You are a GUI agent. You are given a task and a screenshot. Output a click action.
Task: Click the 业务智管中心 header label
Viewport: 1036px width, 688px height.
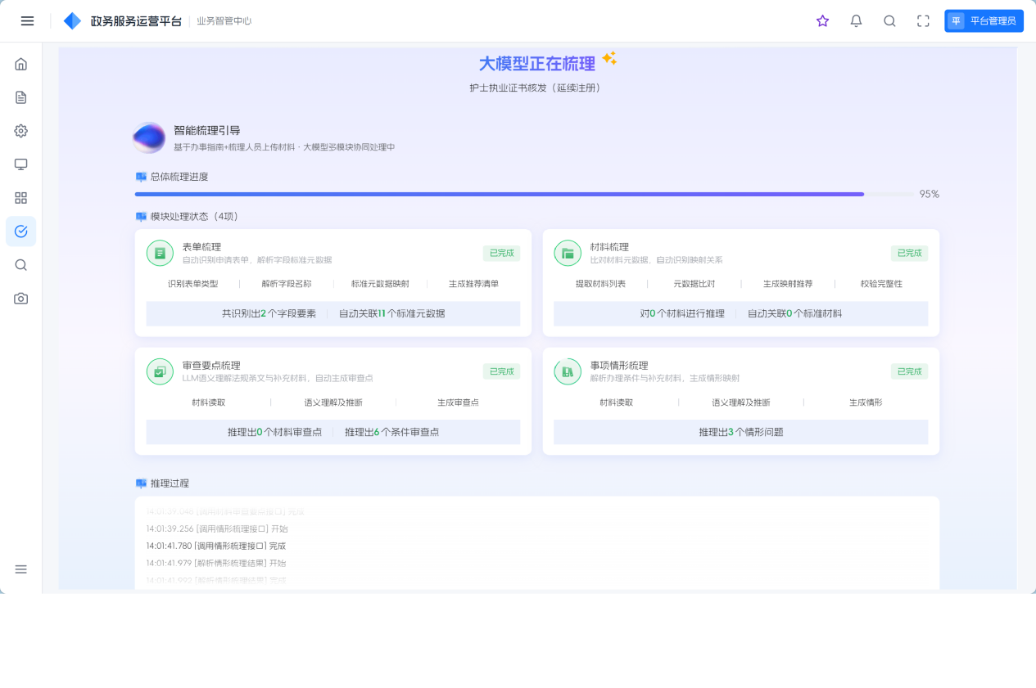click(x=224, y=21)
